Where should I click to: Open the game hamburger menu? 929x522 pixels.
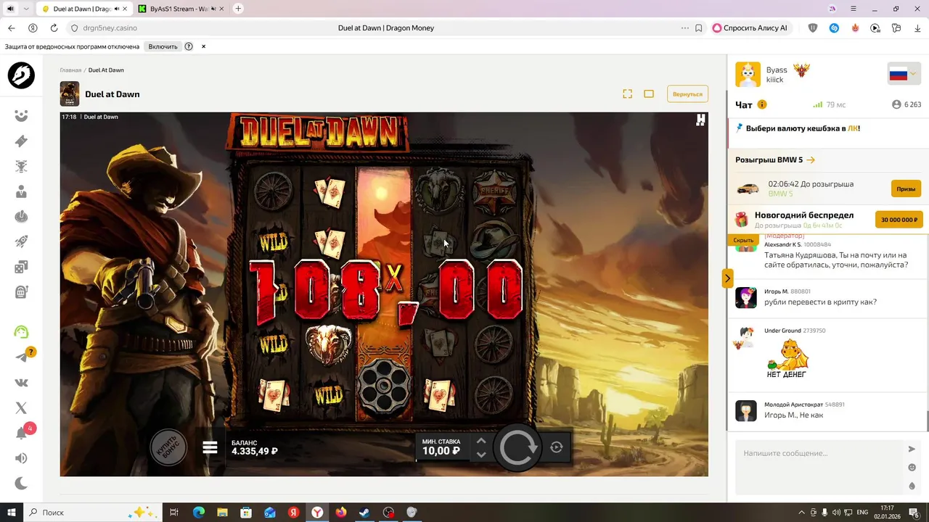(210, 447)
